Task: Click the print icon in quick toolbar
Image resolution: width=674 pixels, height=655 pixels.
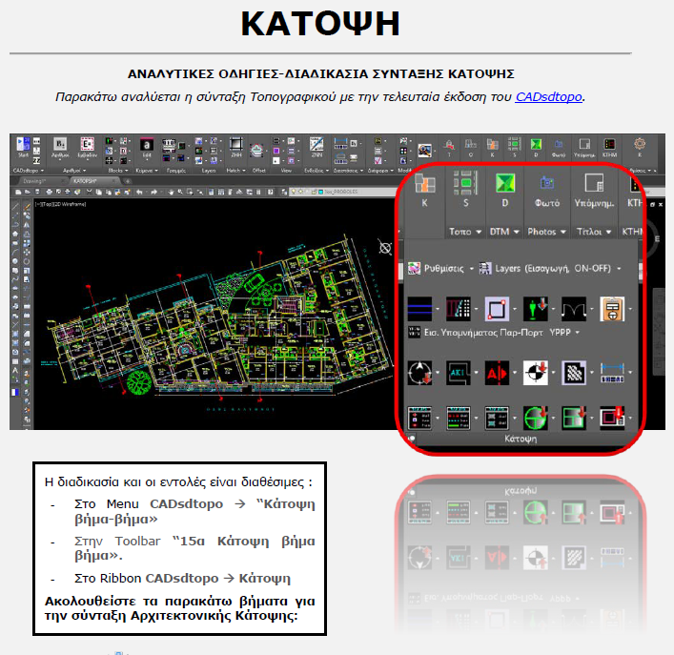Action: [50, 193]
